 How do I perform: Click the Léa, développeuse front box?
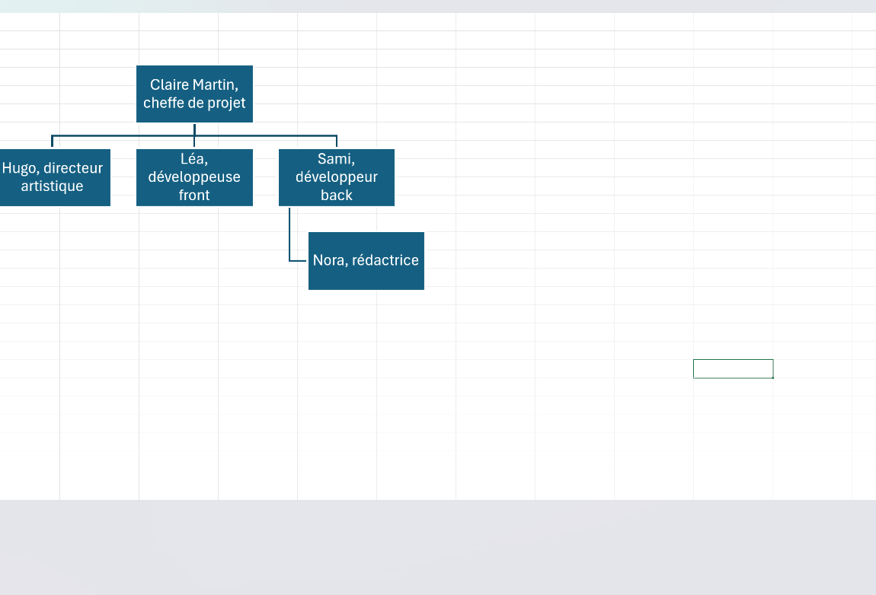tap(194, 177)
